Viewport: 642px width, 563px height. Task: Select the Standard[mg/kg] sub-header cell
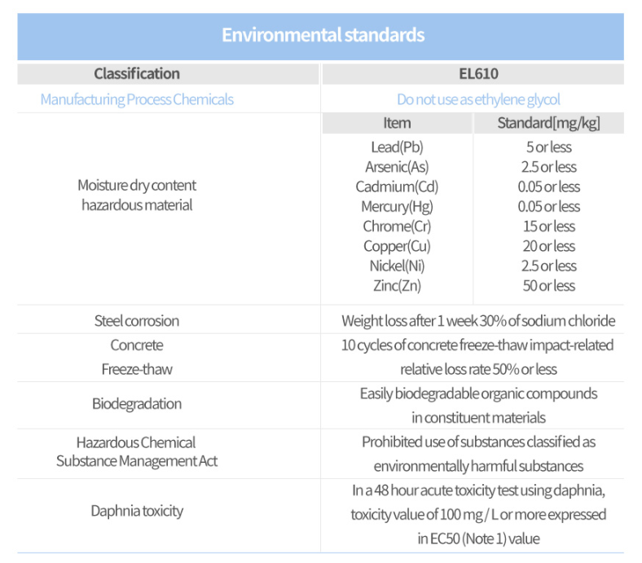pyautogui.click(x=548, y=123)
